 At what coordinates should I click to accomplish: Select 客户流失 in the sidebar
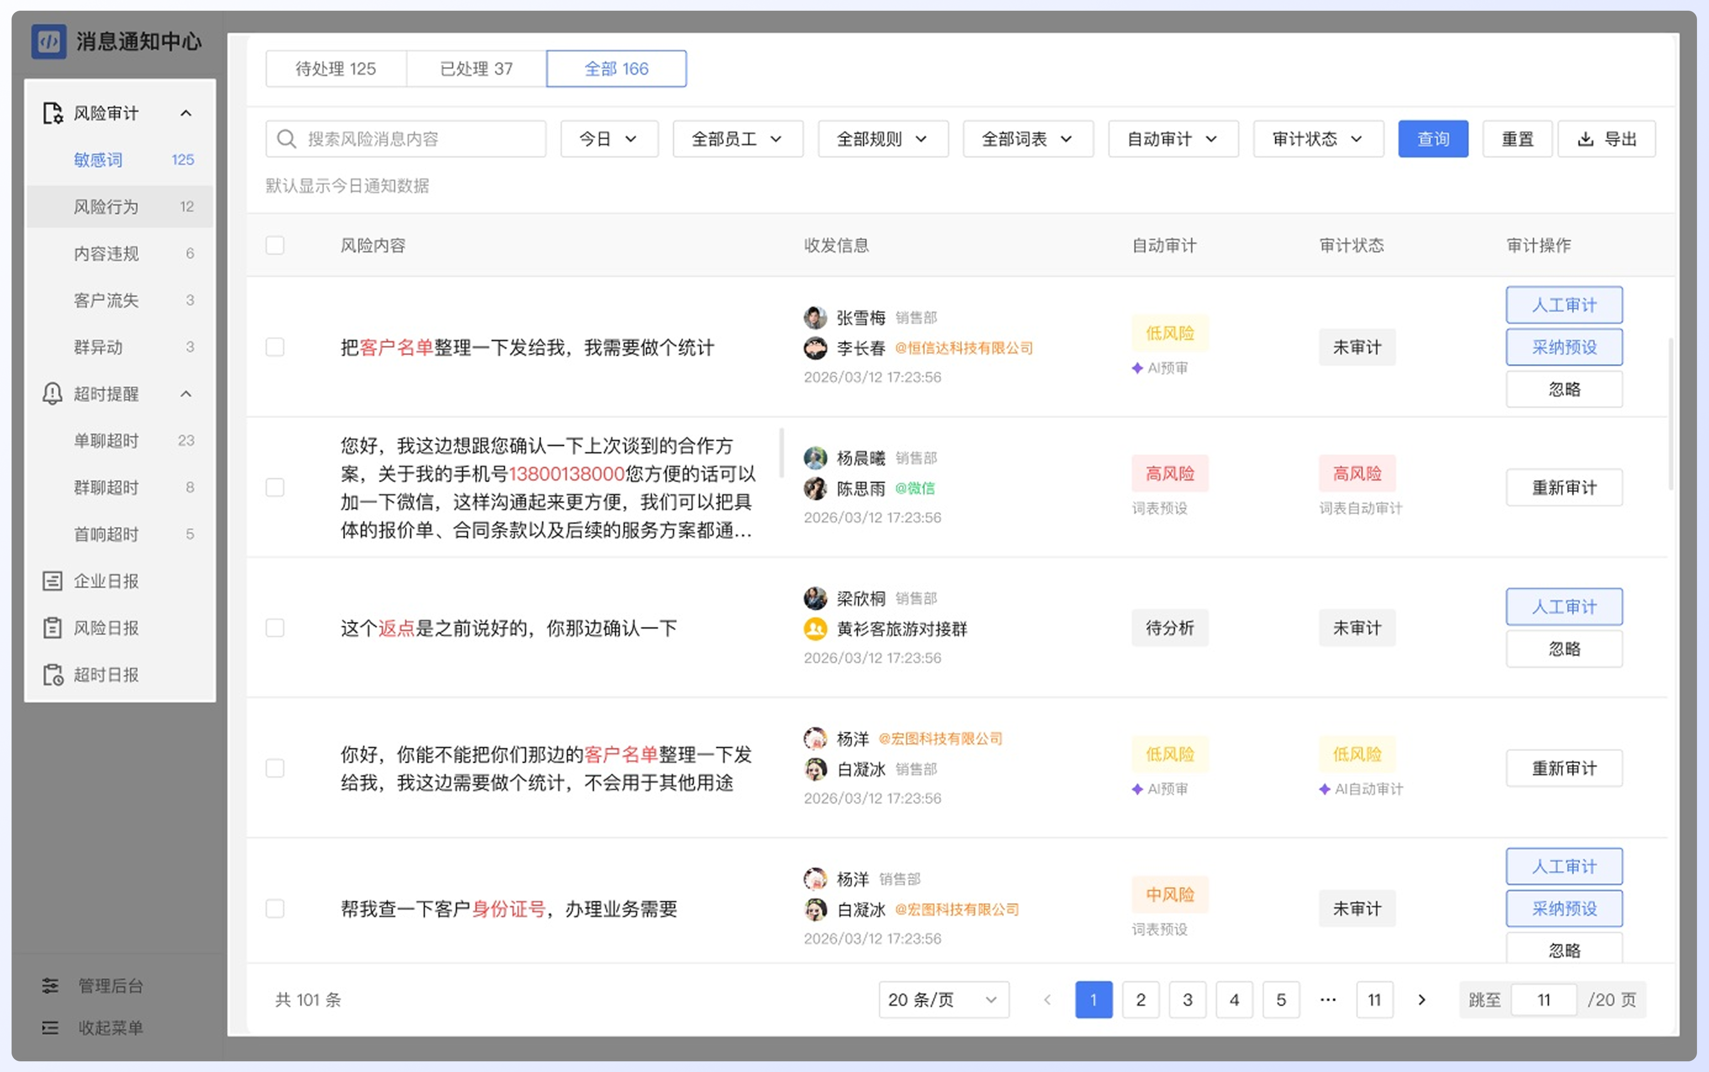120,300
